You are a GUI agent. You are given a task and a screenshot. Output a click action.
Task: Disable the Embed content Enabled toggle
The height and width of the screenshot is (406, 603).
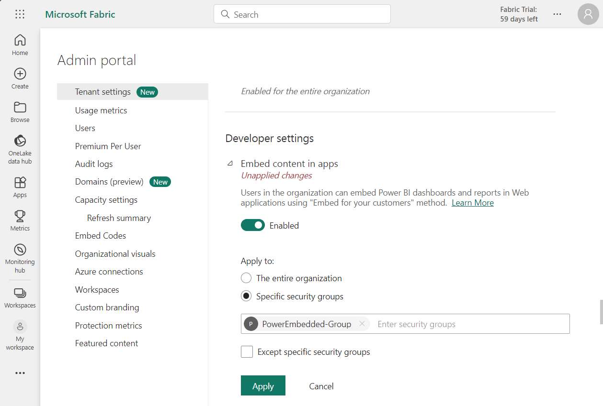252,225
